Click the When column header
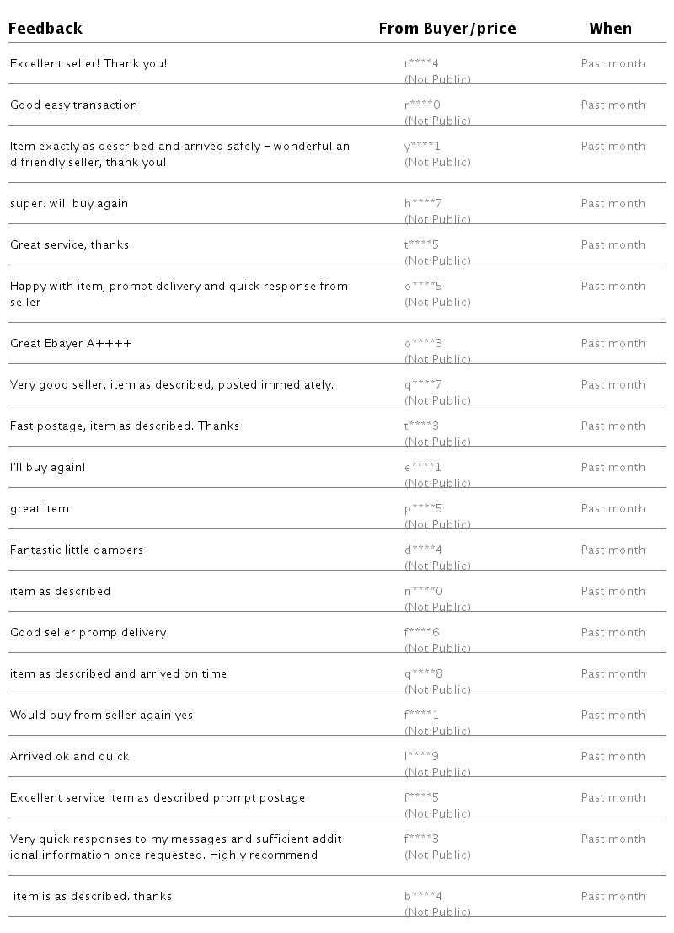 coord(610,29)
